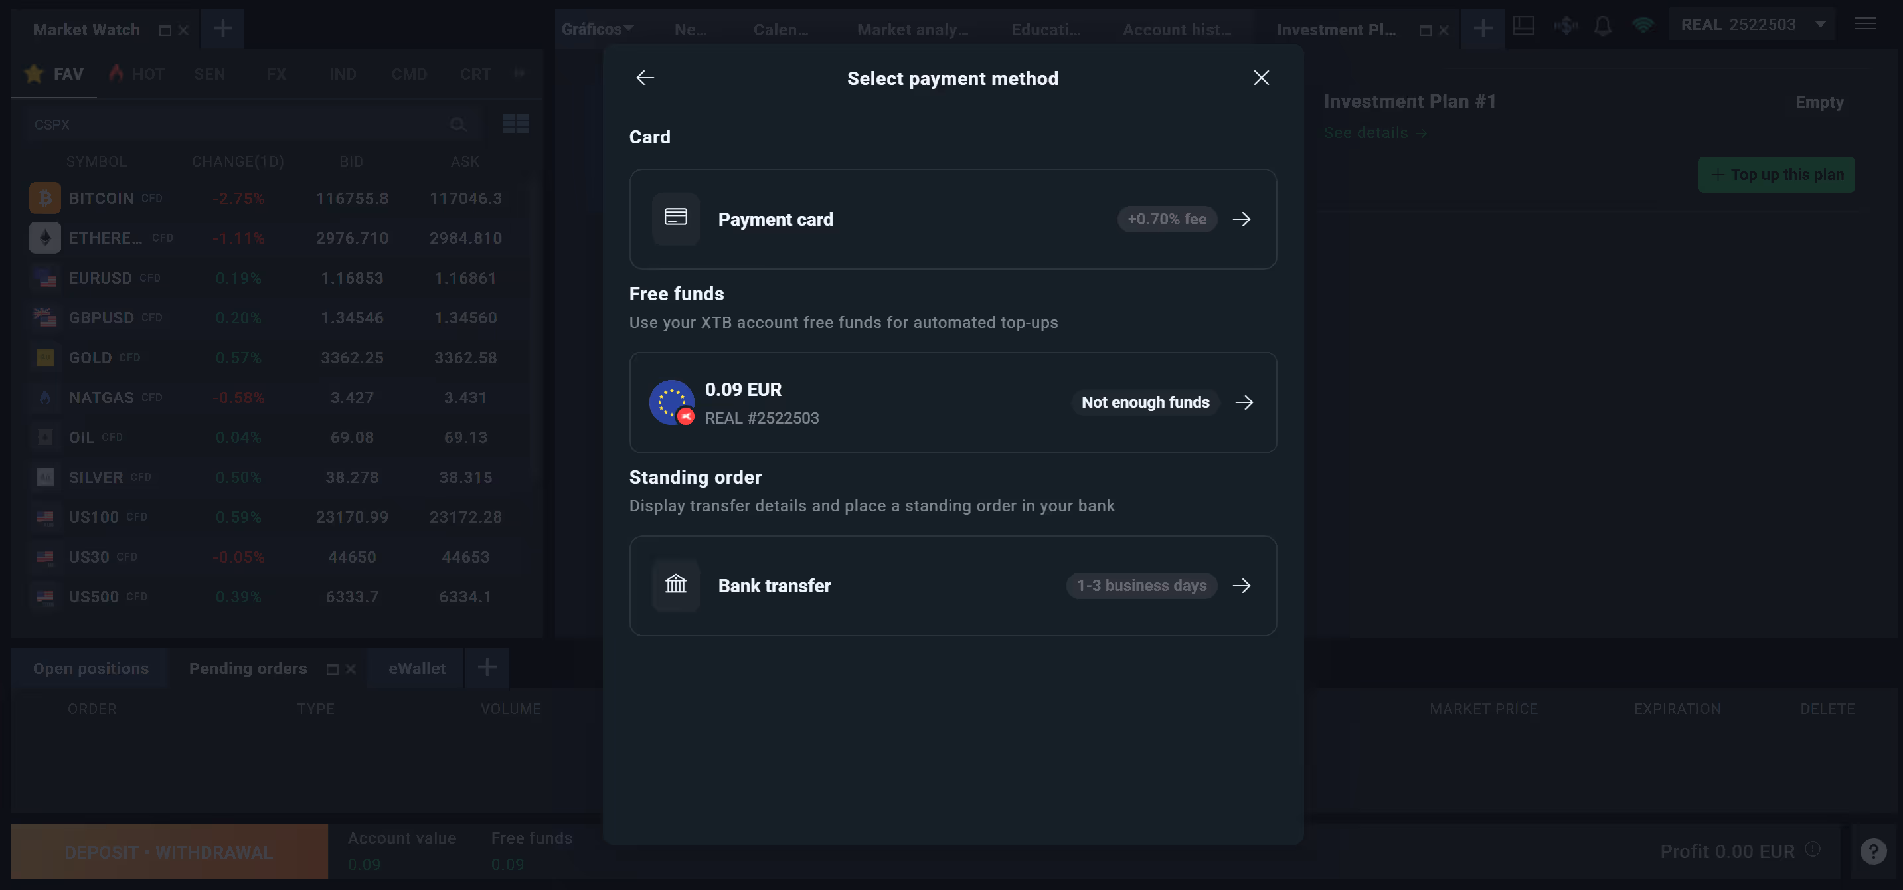Add a new tab beside Investment Plans
The height and width of the screenshot is (890, 1903).
[1482, 29]
